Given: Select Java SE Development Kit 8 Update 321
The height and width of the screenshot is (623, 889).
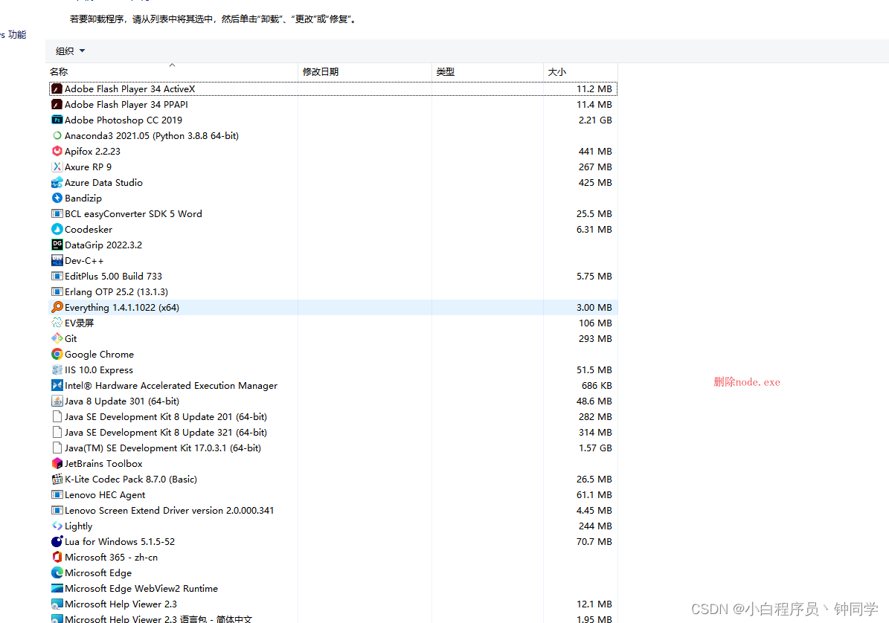Looking at the screenshot, I should (x=333, y=432).
